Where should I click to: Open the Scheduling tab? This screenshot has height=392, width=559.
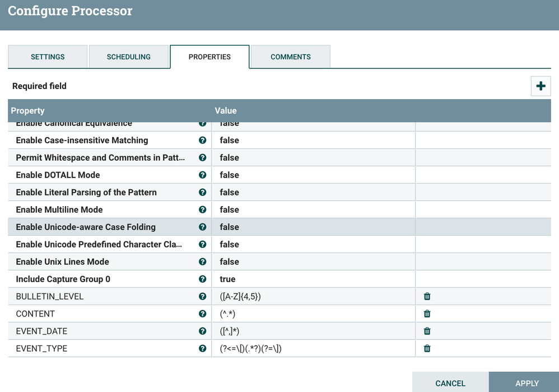click(x=129, y=57)
